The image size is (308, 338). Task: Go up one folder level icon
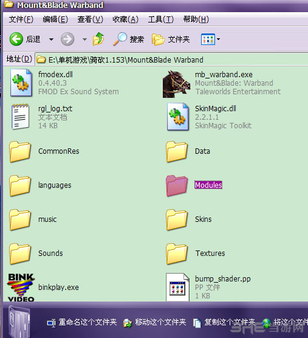[98, 39]
